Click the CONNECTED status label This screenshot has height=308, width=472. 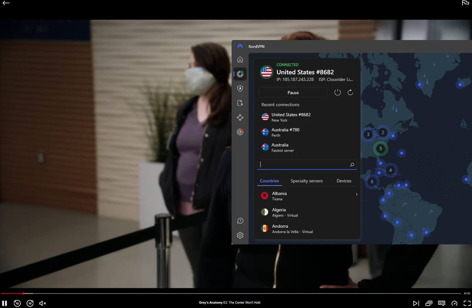pyautogui.click(x=287, y=65)
